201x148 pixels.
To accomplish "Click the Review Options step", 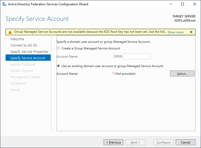I will (x=22, y=71).
